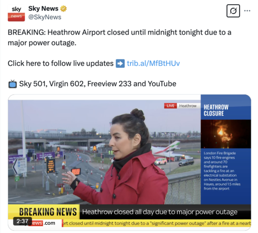Screen dimensions: 258x233
Task: Click the Heathrow location label
Action: click(x=188, y=106)
